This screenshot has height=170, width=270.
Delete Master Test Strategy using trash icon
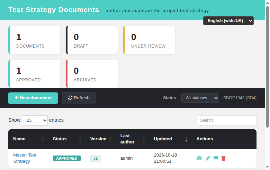(x=223, y=158)
